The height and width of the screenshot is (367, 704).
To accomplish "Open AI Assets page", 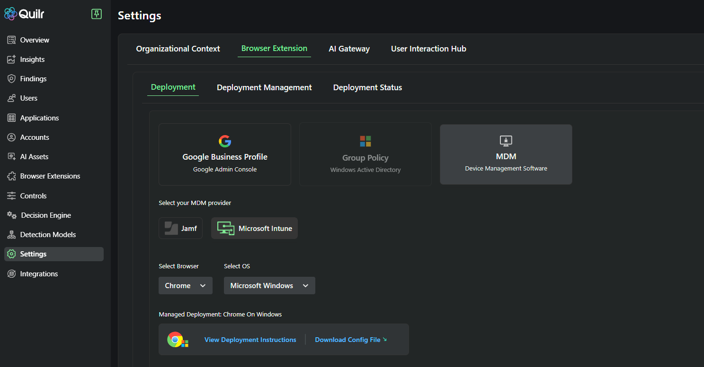I will point(54,157).
